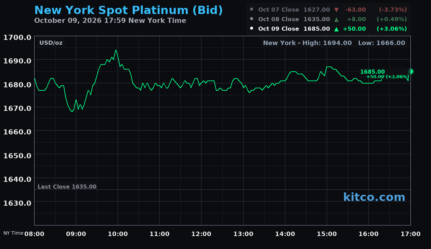This screenshot has height=249, width=431.
Task: Open the kitco.com link
Action: click(x=374, y=197)
